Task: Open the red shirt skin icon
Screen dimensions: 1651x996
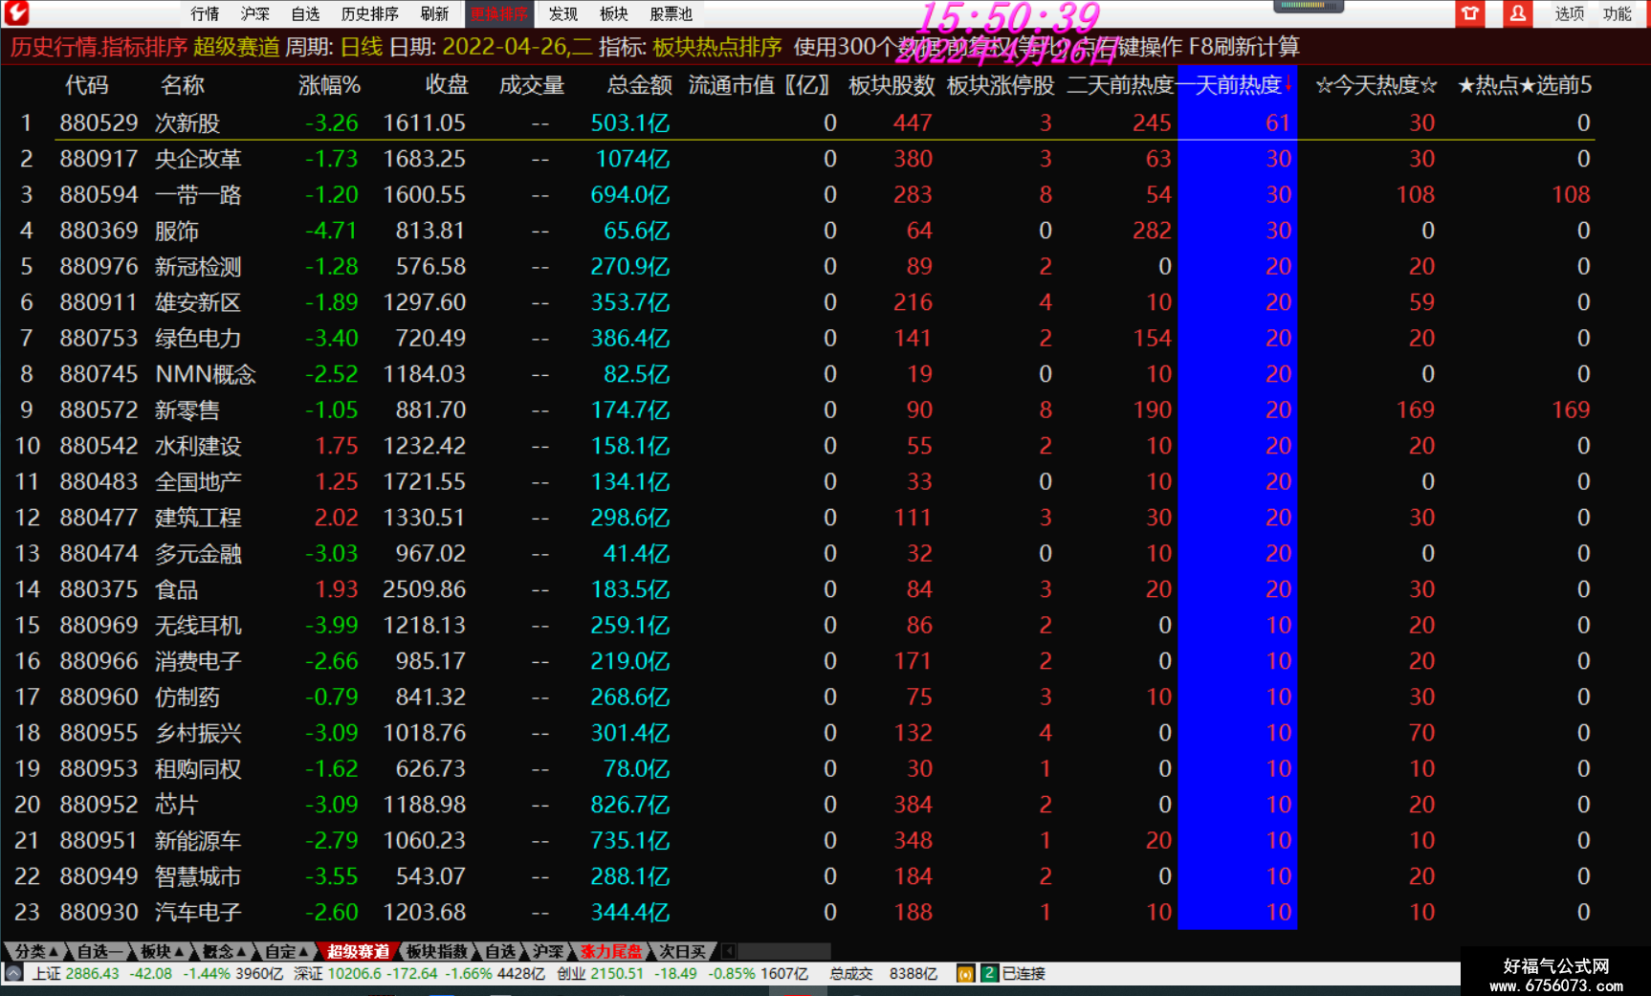Action: click(x=1470, y=13)
